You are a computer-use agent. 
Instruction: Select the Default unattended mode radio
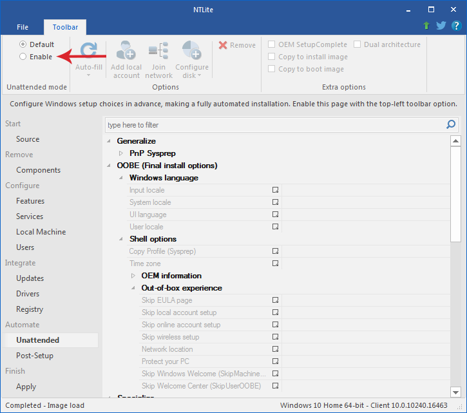pyautogui.click(x=23, y=44)
